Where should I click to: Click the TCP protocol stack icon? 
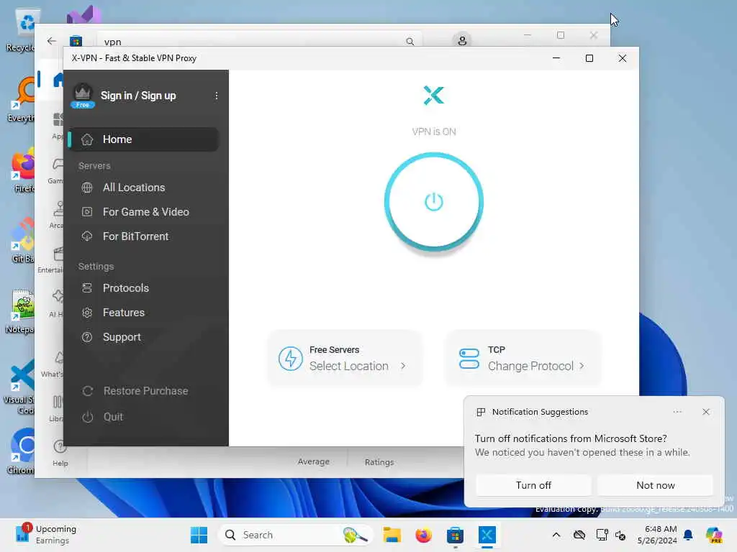pos(469,359)
